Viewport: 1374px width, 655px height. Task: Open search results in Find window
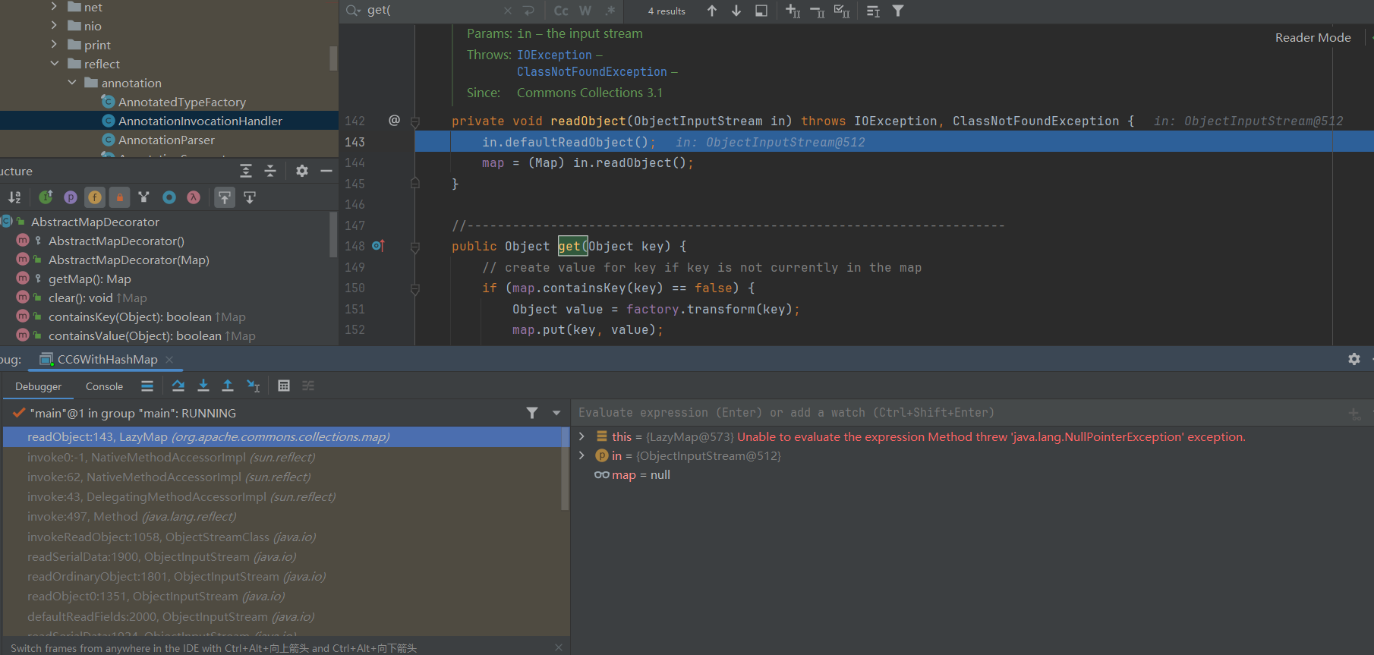click(x=761, y=11)
